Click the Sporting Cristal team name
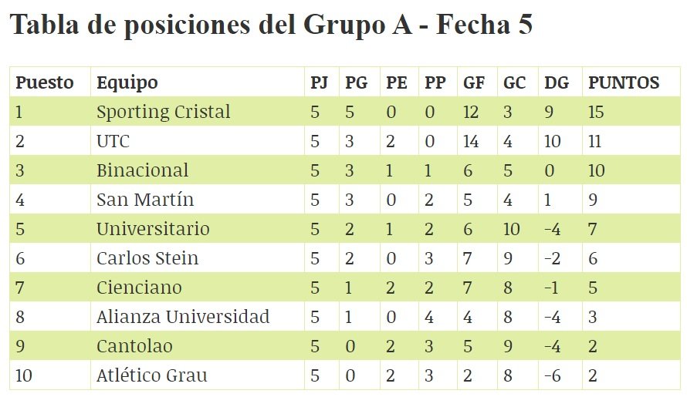This screenshot has width=687, height=397. pyautogui.click(x=164, y=112)
